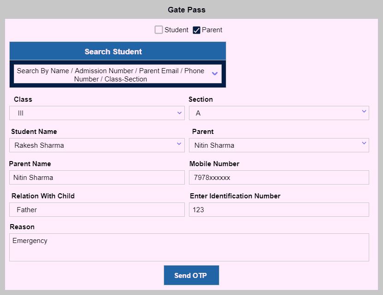Click the Reason label
Screen dimensions: 383x295
pos(22,227)
